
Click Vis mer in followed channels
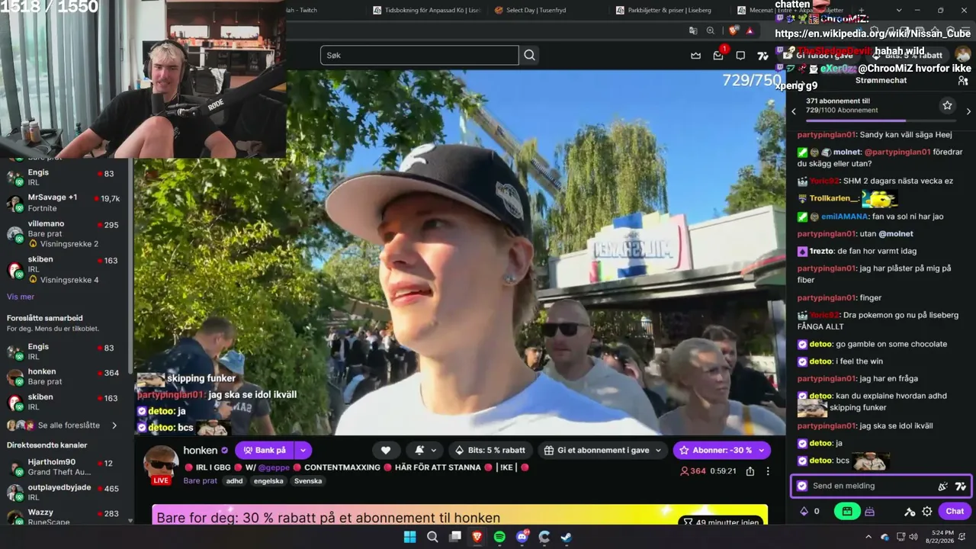pyautogui.click(x=21, y=297)
